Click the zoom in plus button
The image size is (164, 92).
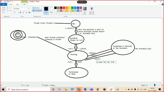click(162, 85)
